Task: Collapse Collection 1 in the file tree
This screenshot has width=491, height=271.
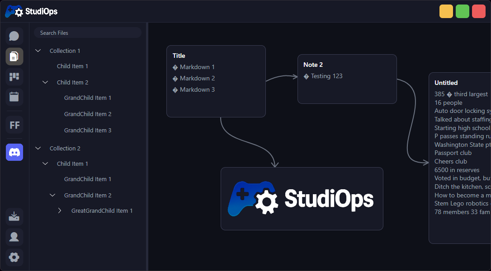Action: pyautogui.click(x=38, y=50)
